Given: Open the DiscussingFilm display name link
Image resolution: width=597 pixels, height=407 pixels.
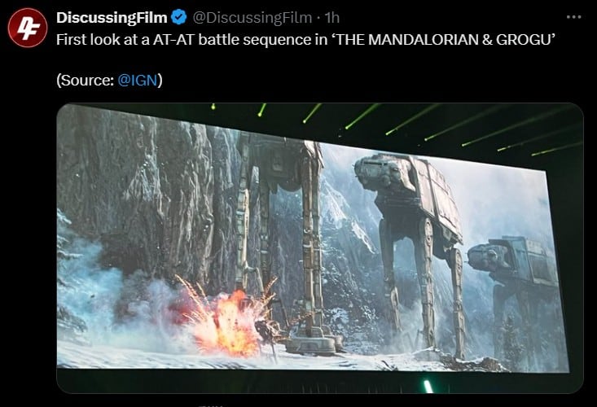Looking at the screenshot, I should click(x=111, y=17).
